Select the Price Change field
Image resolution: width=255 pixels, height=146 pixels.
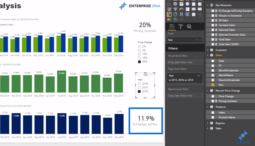(x=226, y=96)
